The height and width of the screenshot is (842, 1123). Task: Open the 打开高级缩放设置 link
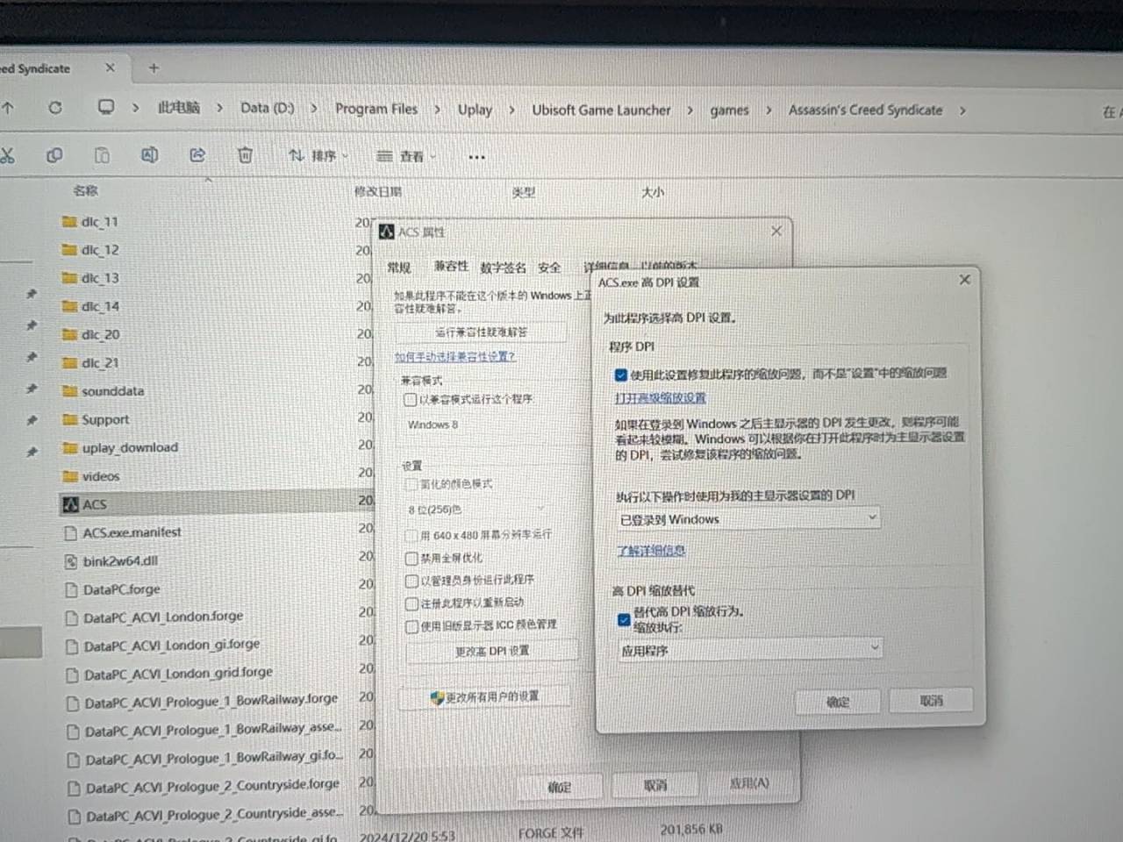[x=661, y=398]
